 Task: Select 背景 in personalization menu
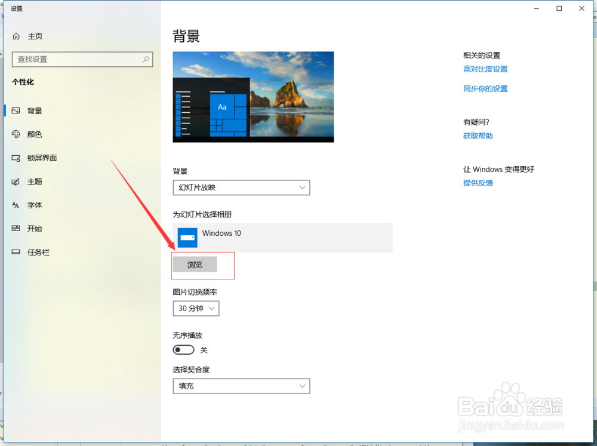pyautogui.click(x=35, y=111)
